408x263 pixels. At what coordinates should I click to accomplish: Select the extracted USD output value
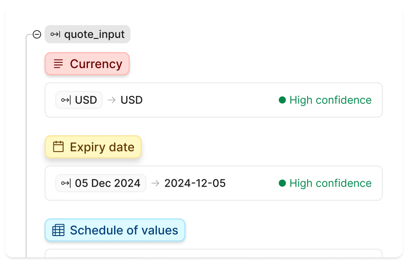click(132, 100)
